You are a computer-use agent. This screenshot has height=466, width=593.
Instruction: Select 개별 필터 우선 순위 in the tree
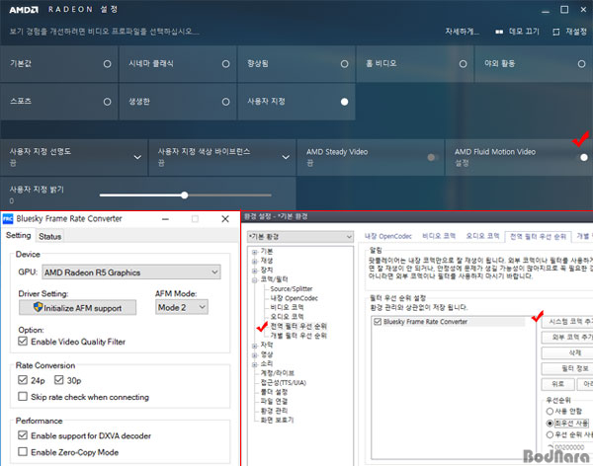pyautogui.click(x=298, y=336)
